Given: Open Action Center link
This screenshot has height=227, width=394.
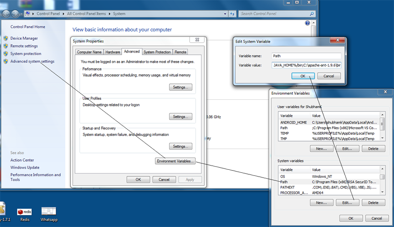Looking at the screenshot, I should click(22, 160).
